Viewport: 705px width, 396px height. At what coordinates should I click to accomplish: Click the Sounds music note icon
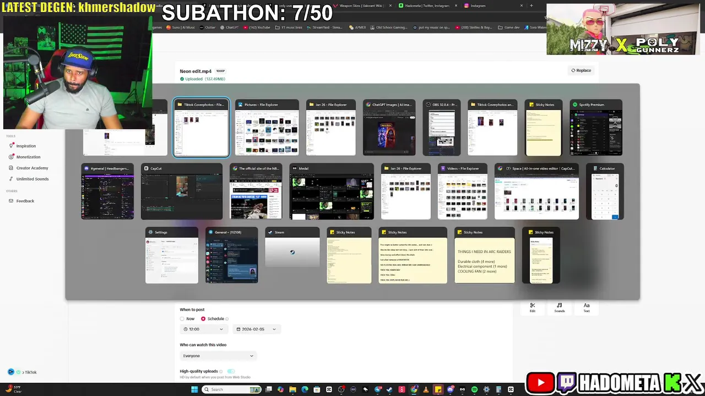click(x=559, y=307)
